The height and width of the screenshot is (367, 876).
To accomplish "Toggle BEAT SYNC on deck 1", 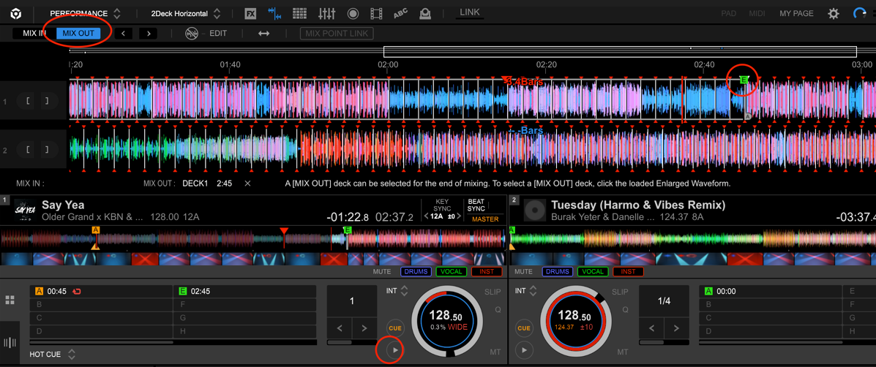I will [x=476, y=205].
